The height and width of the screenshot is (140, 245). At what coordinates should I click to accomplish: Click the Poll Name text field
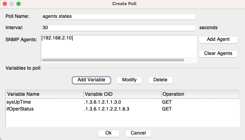click(118, 16)
